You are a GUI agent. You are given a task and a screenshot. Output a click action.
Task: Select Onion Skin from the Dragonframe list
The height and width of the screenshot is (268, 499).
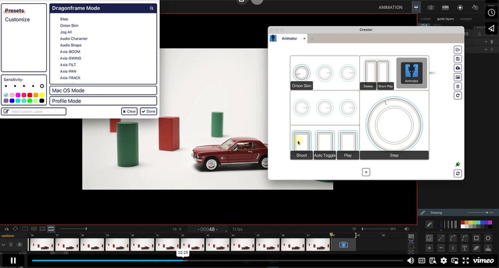70,25
